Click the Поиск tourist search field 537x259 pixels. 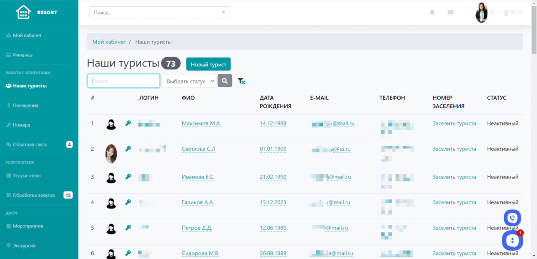(124, 81)
